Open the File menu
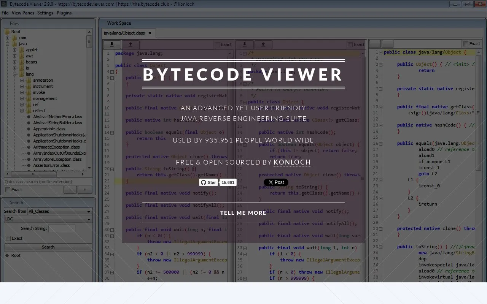This screenshot has height=304, width=487. (5, 13)
